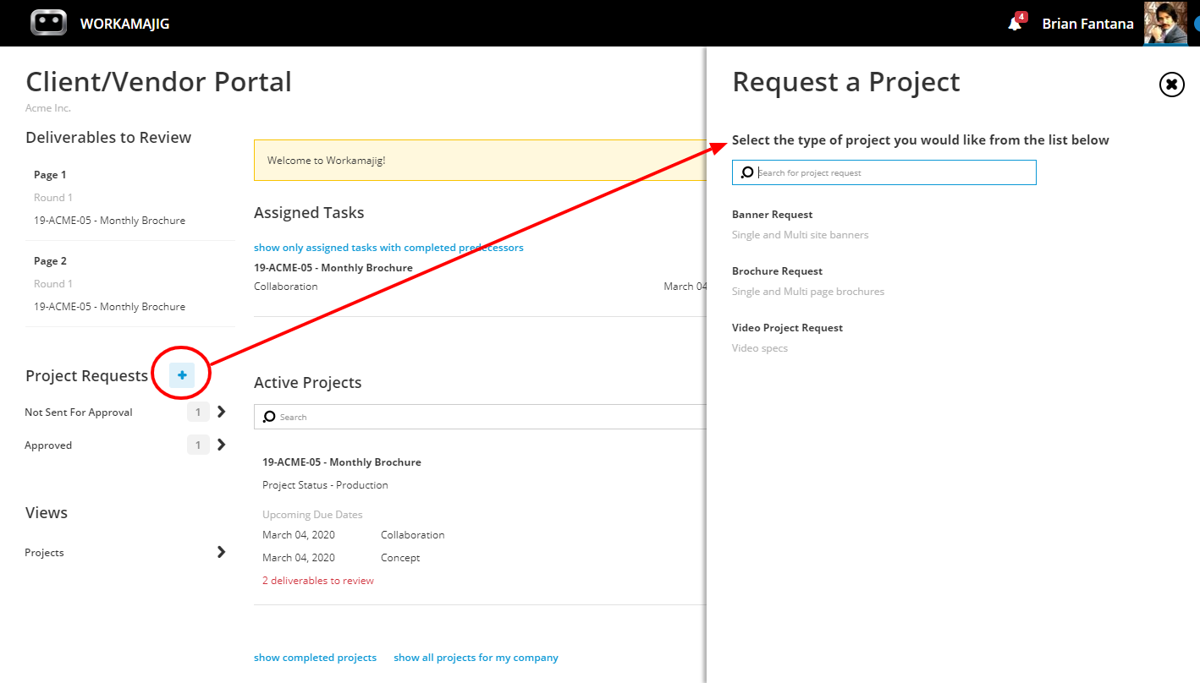This screenshot has width=1200, height=683.
Task: Select the Brochure Request project type
Action: 777,271
